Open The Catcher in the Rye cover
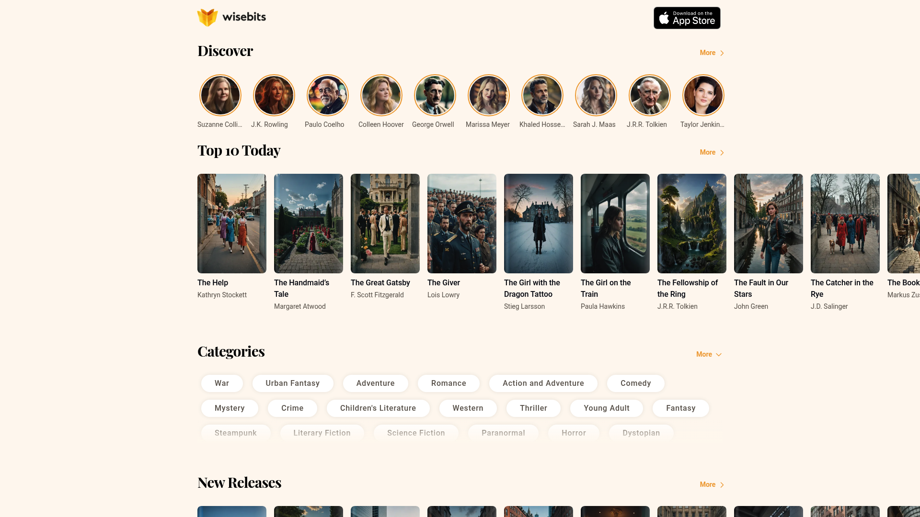This screenshot has width=920, height=517. click(x=845, y=224)
